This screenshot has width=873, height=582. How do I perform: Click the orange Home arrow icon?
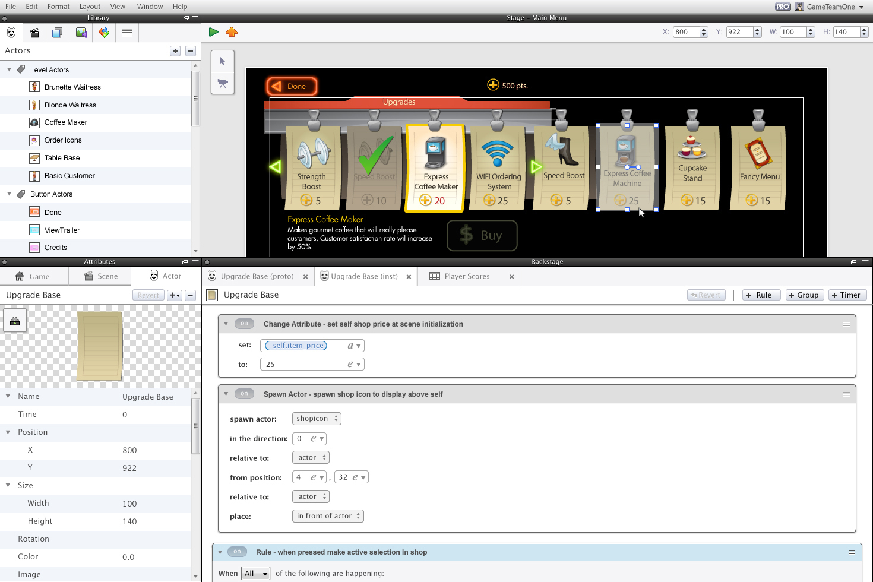pos(232,32)
